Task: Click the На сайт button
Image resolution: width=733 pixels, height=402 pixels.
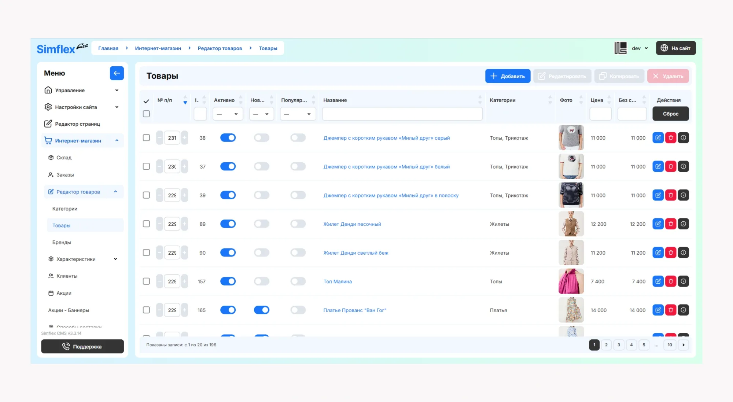Action: (676, 48)
